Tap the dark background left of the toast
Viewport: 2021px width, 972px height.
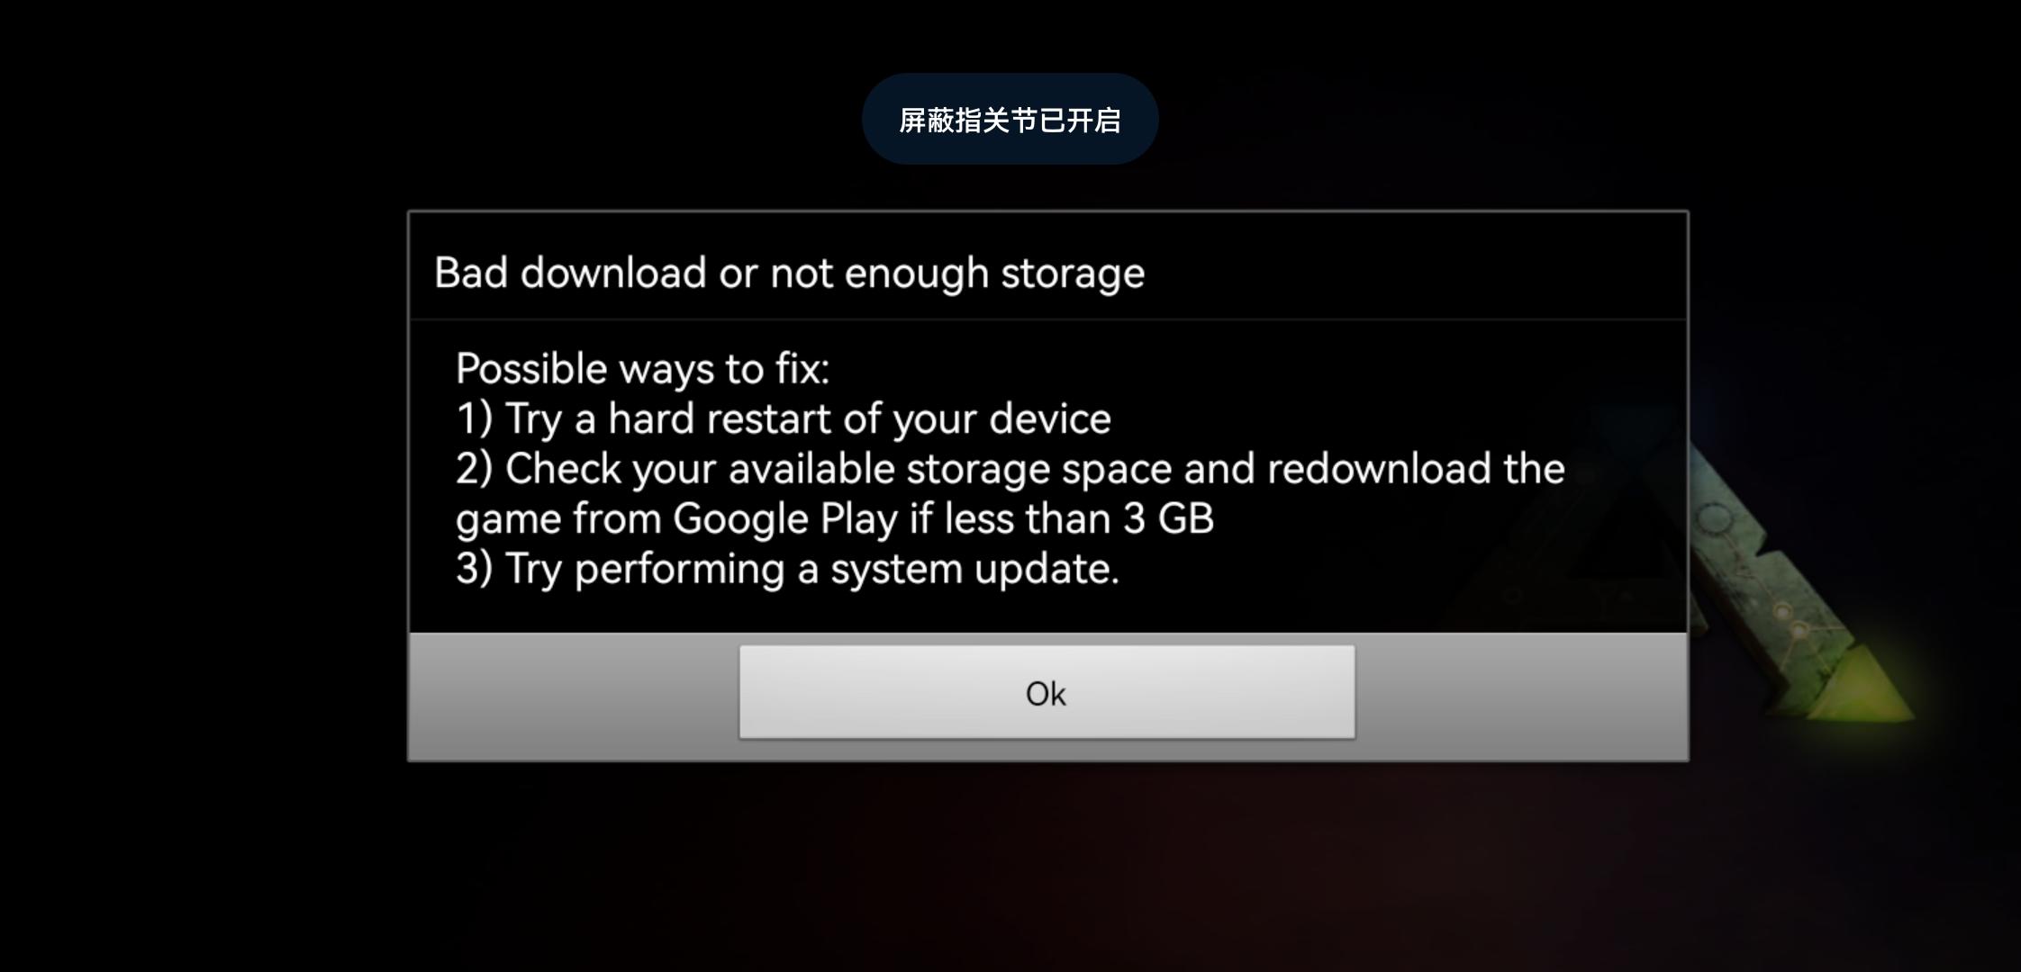[430, 119]
